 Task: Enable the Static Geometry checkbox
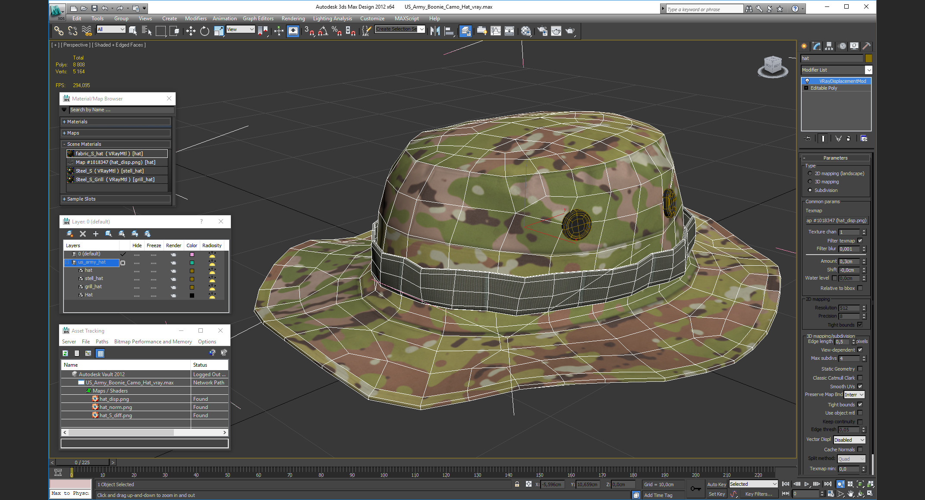click(860, 369)
